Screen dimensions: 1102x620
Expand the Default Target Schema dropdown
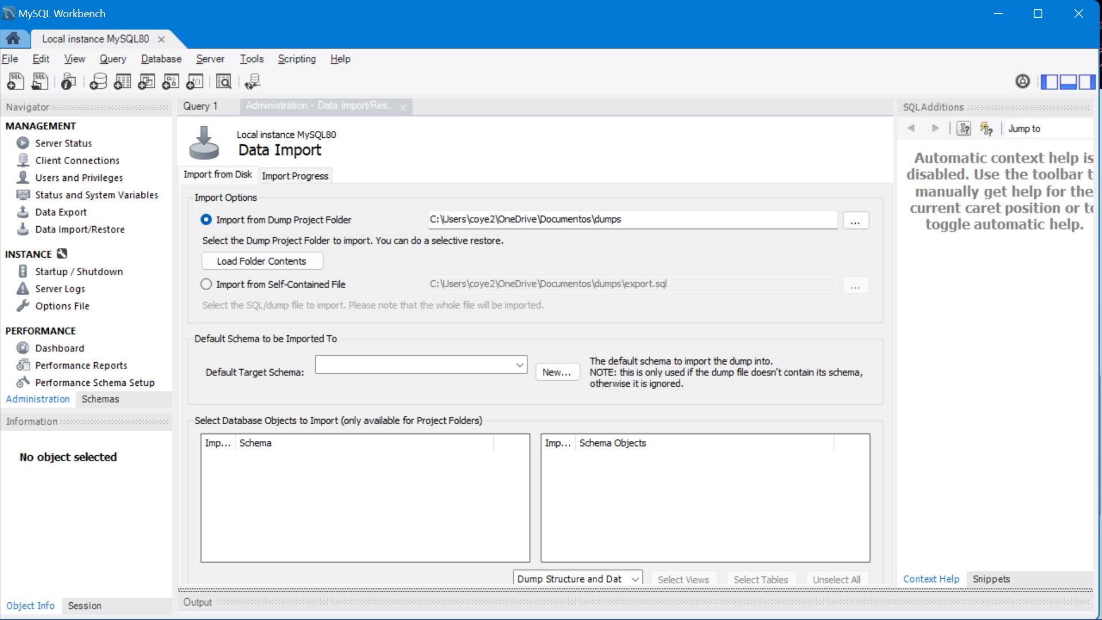[518, 364]
